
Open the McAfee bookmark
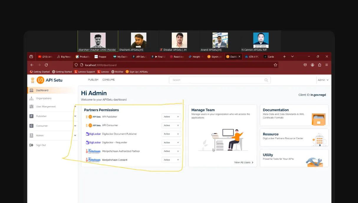(x=117, y=72)
